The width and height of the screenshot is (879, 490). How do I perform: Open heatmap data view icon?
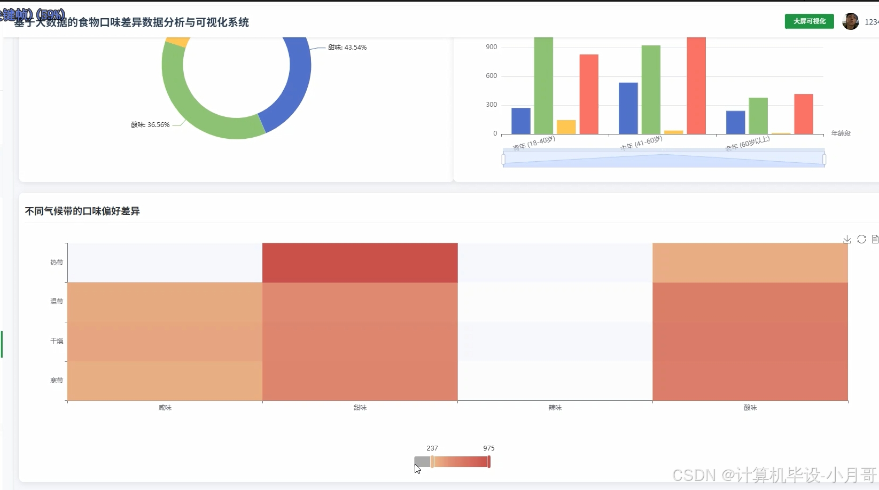tap(875, 239)
